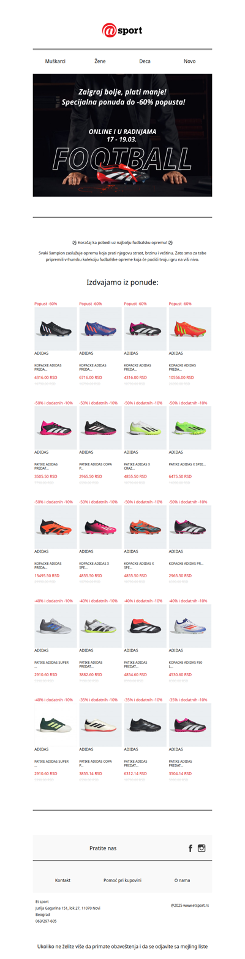View the neon green shoe priced 6475.50 RSD
This screenshot has width=245, height=959.
[190, 427]
